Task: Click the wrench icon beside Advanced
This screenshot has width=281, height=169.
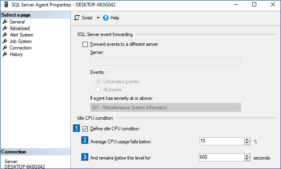Action: tap(5, 28)
